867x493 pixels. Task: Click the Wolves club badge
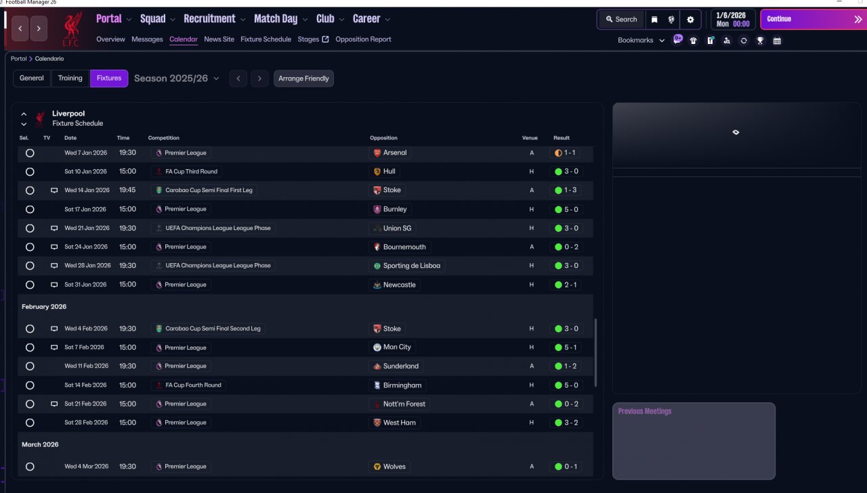(x=377, y=467)
